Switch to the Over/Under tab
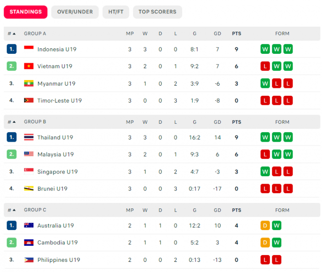This screenshot has width=322, height=272. [x=75, y=12]
